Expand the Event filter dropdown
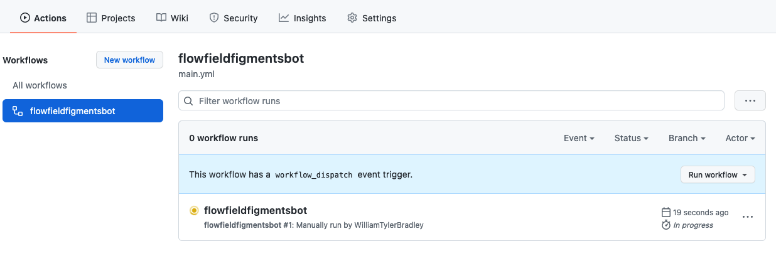 579,138
